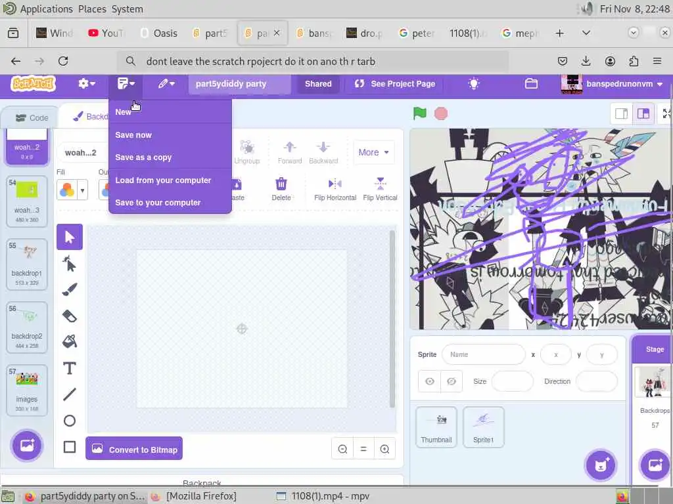
Task: Select the Thumbnail sprite
Action: pos(436,427)
